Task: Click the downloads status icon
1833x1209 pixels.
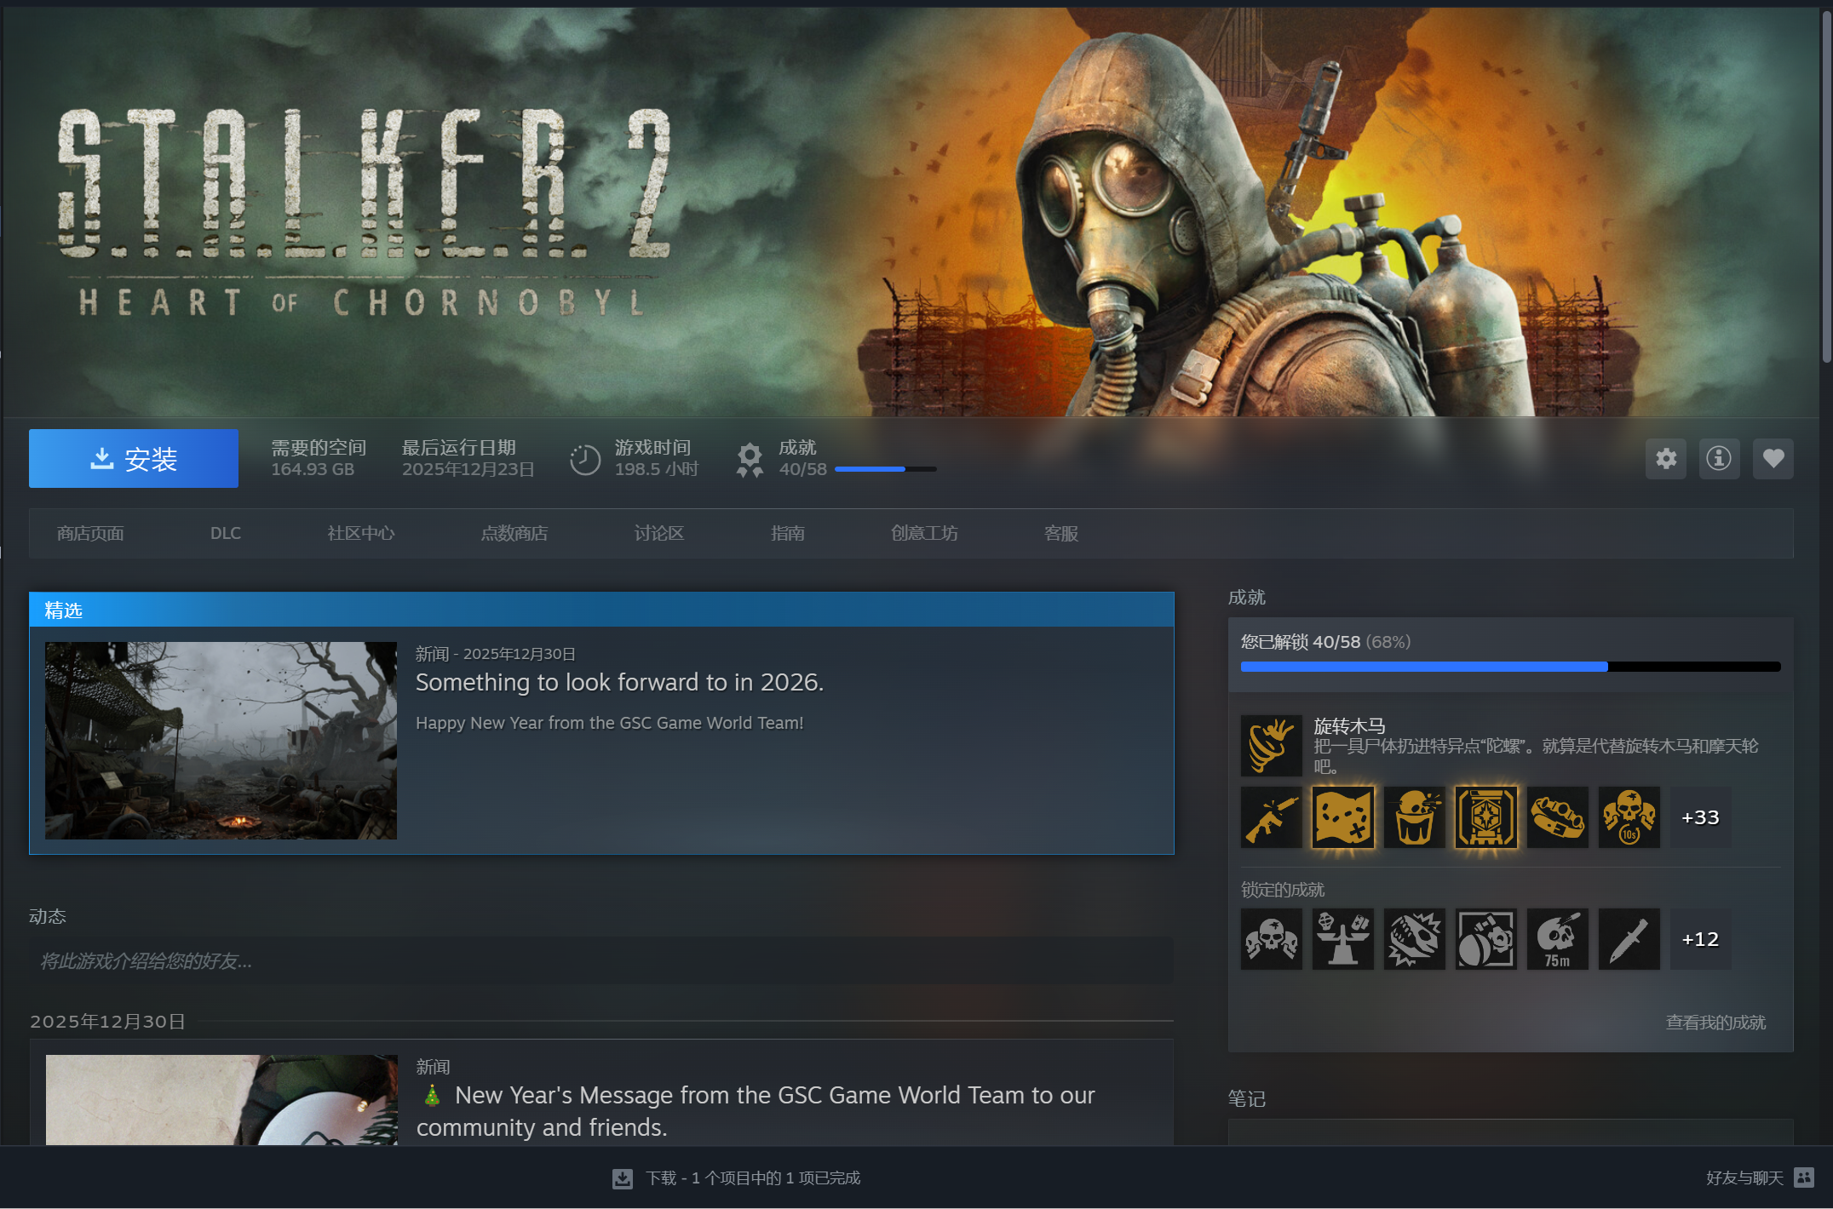Action: click(x=623, y=1178)
